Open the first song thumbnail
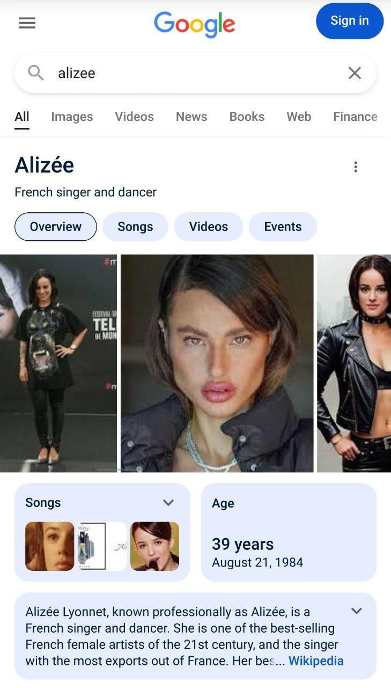 50,546
